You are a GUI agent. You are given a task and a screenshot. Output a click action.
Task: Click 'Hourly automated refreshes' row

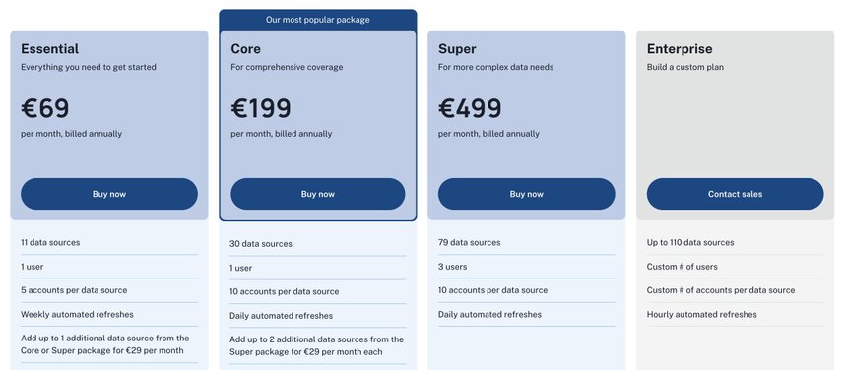pyautogui.click(x=736, y=315)
